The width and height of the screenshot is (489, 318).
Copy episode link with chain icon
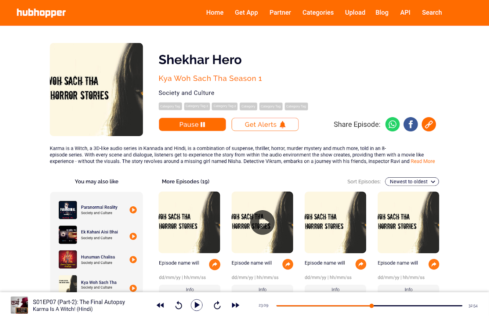[429, 124]
